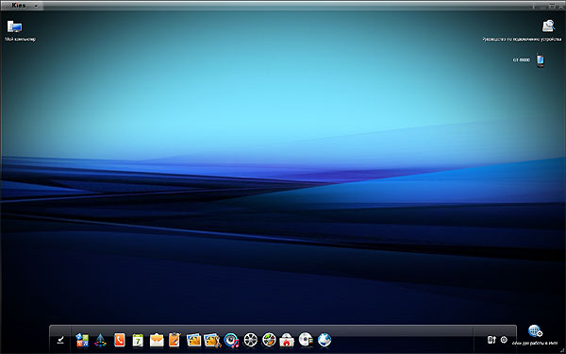Launch the blue arrow multicolor dots sync icon
Screen dimensions: 566x354
coord(100,340)
